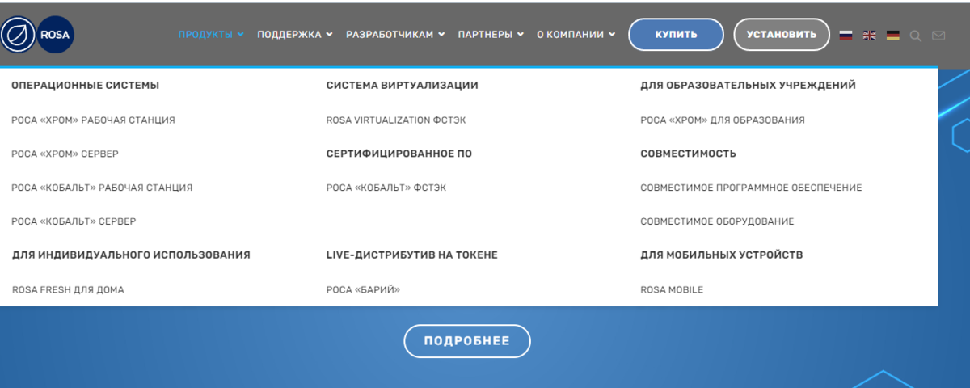970x388 pixels.
Task: Select РОСА «ХРОМ» для образования
Action: [x=723, y=120]
